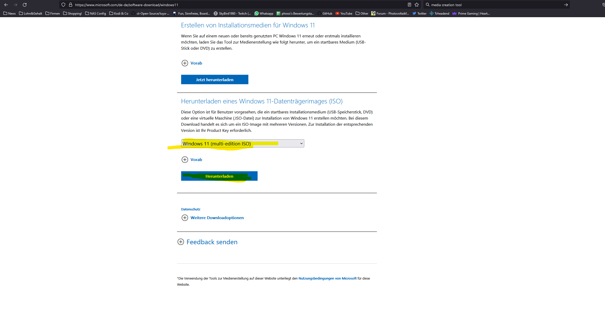Open the Twitter bookmark

(x=419, y=13)
